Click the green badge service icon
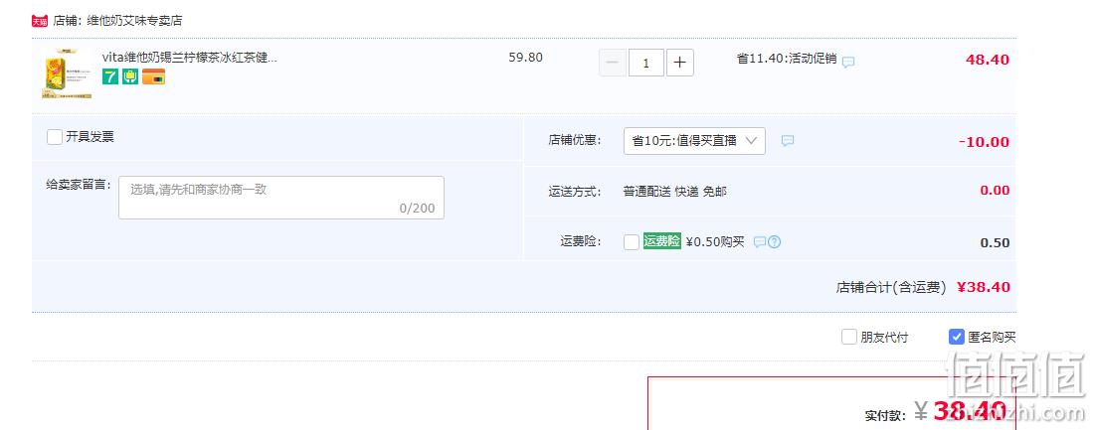The image size is (1094, 430). point(130,77)
